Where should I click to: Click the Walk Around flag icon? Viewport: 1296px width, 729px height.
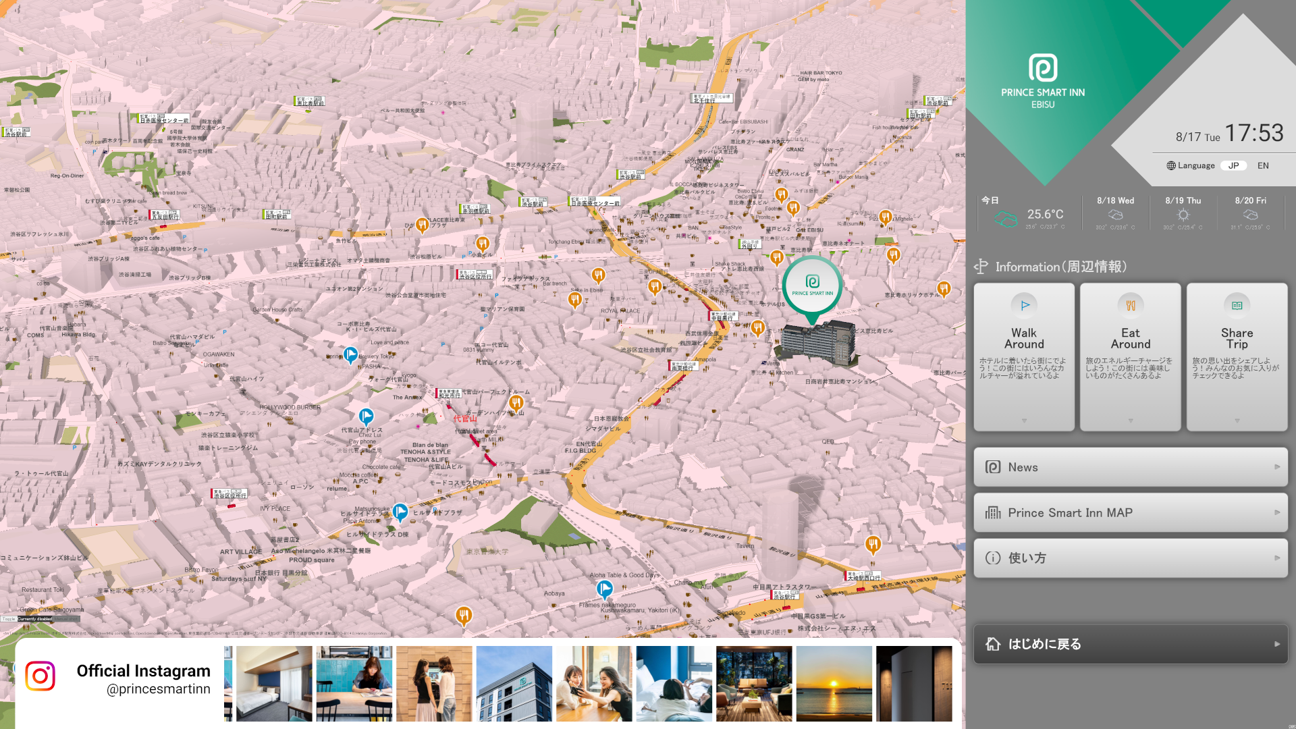tap(1024, 305)
